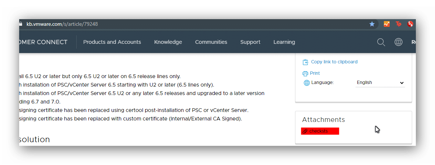This screenshot has width=435, height=165.
Task: Open the Support menu
Action: (250, 42)
